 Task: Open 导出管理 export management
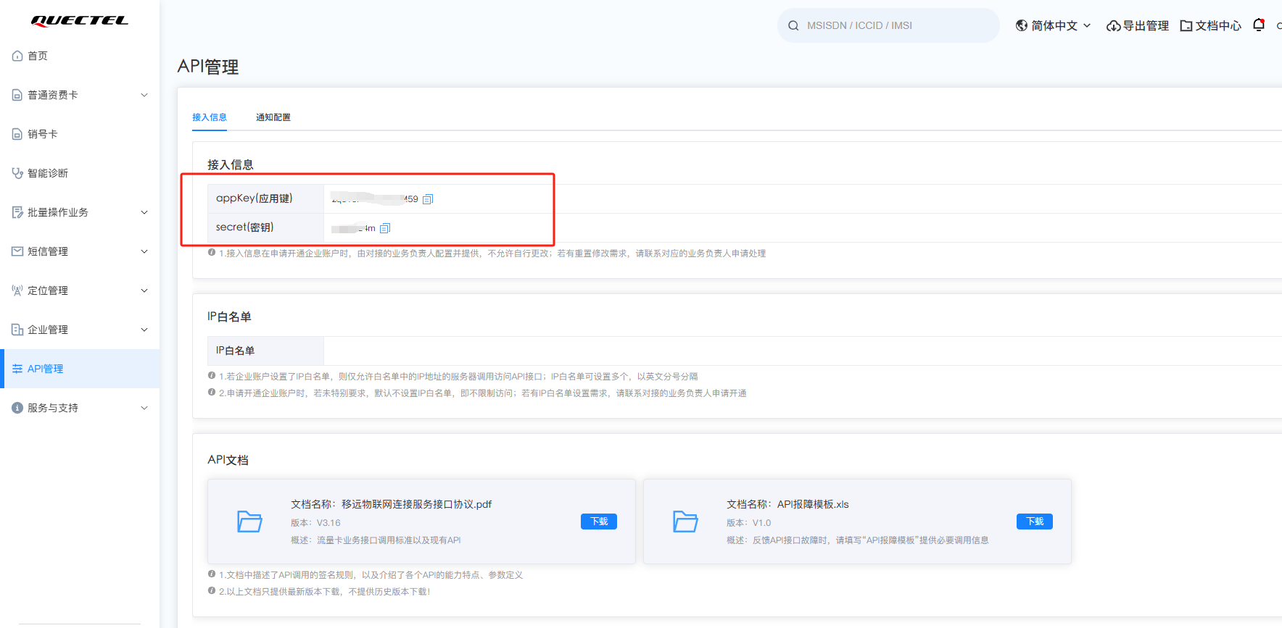coord(1137,25)
